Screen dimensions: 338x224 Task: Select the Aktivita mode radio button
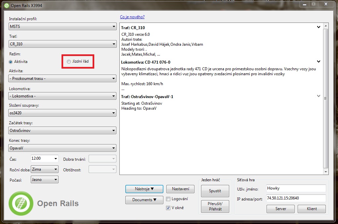(11, 62)
